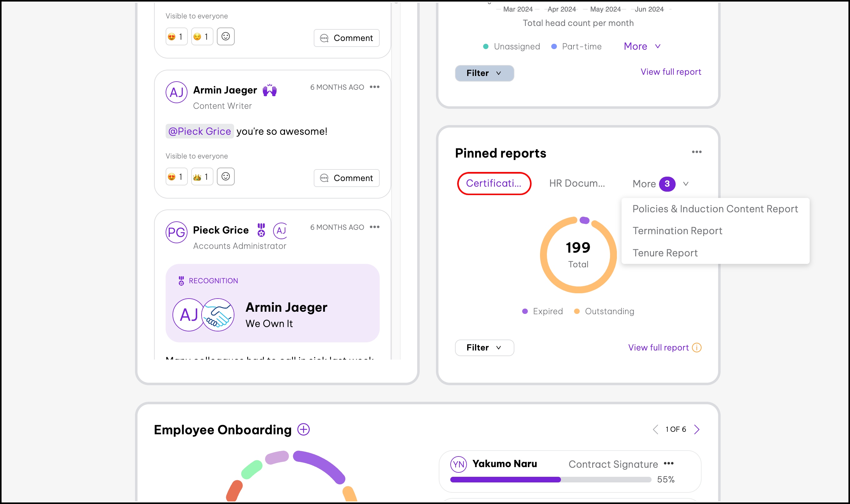
Task: Open View full report for headcount
Action: pos(670,72)
